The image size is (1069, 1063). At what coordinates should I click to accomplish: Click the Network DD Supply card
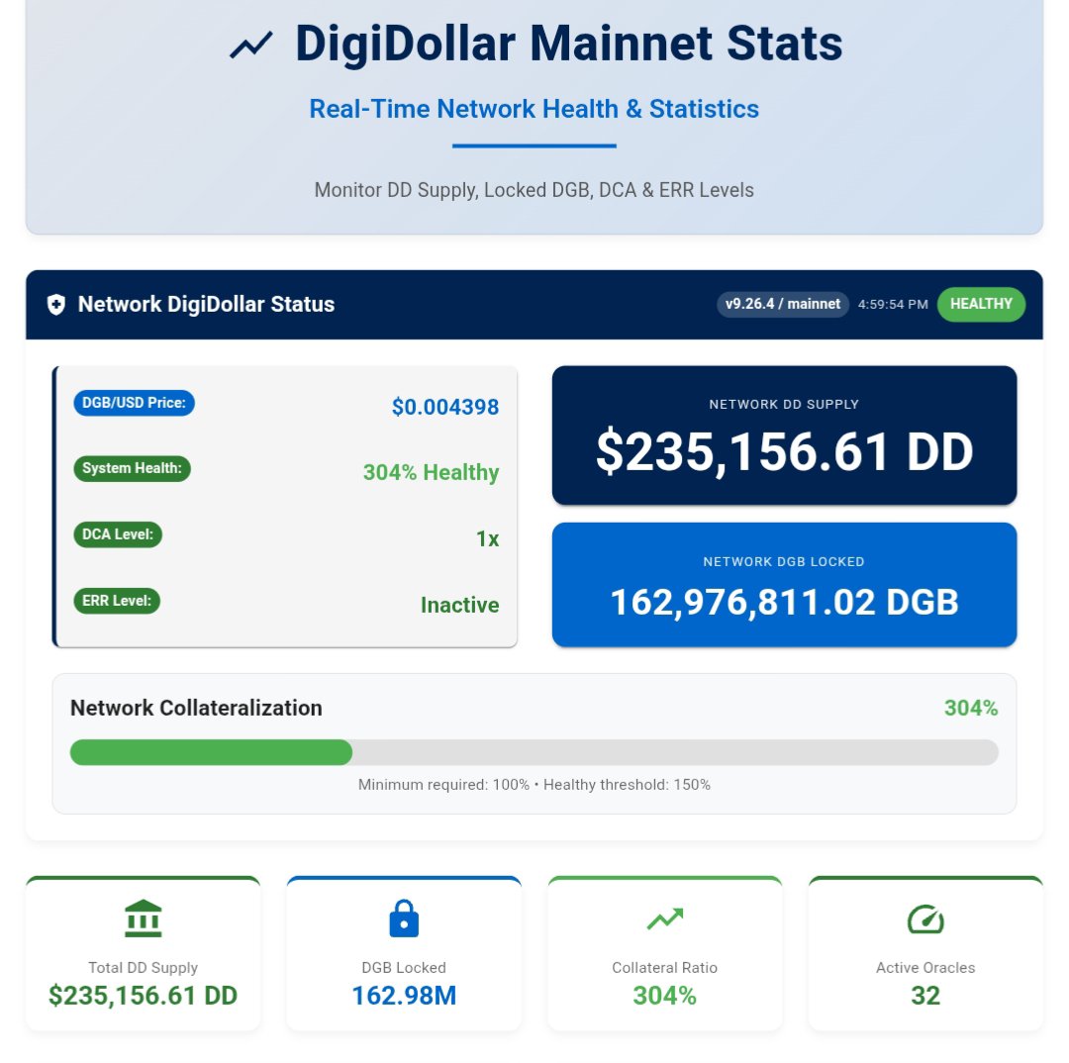pos(784,435)
